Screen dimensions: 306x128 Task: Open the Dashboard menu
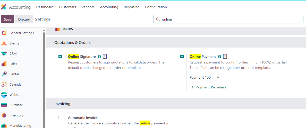(45, 7)
